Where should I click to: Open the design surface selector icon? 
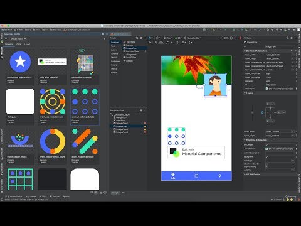point(150,38)
